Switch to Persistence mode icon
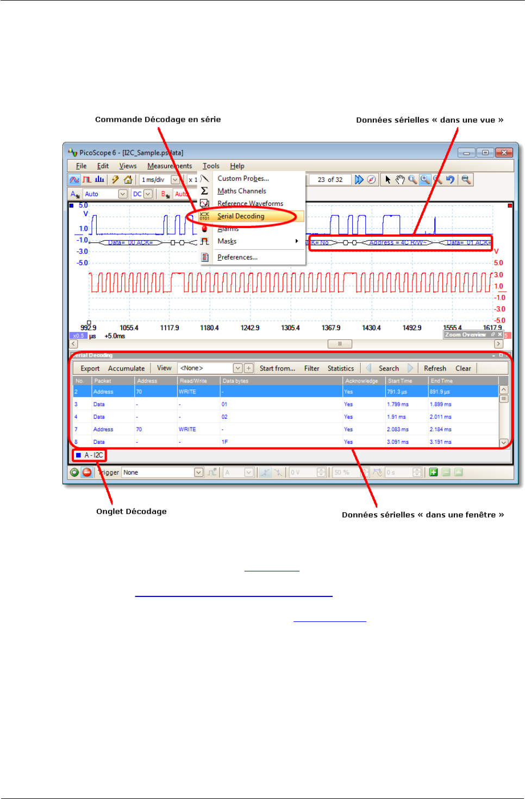Image resolution: width=525 pixels, height=799 pixels. 86,180
